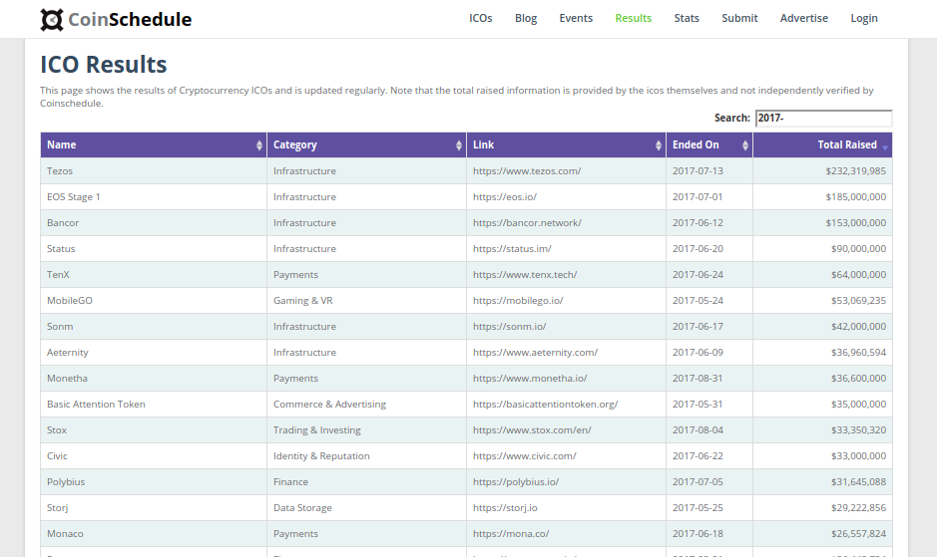Image resolution: width=937 pixels, height=557 pixels.
Task: Open the monetha.io link
Action: (x=530, y=379)
